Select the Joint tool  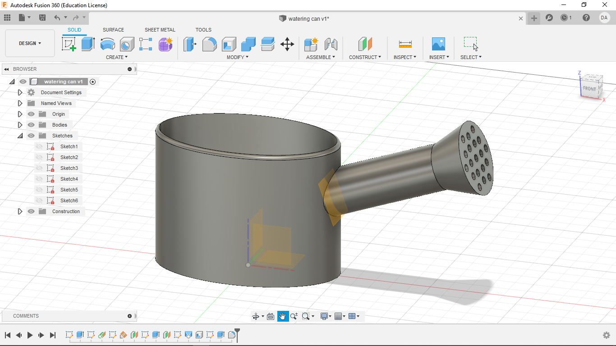(x=331, y=44)
